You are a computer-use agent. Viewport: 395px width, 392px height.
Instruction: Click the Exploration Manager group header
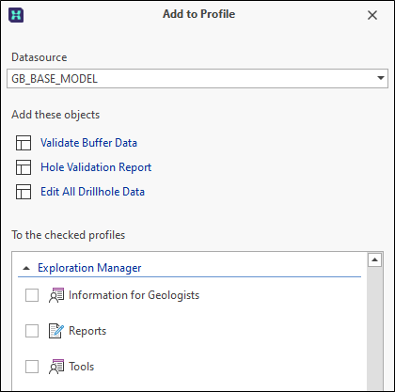(x=89, y=268)
